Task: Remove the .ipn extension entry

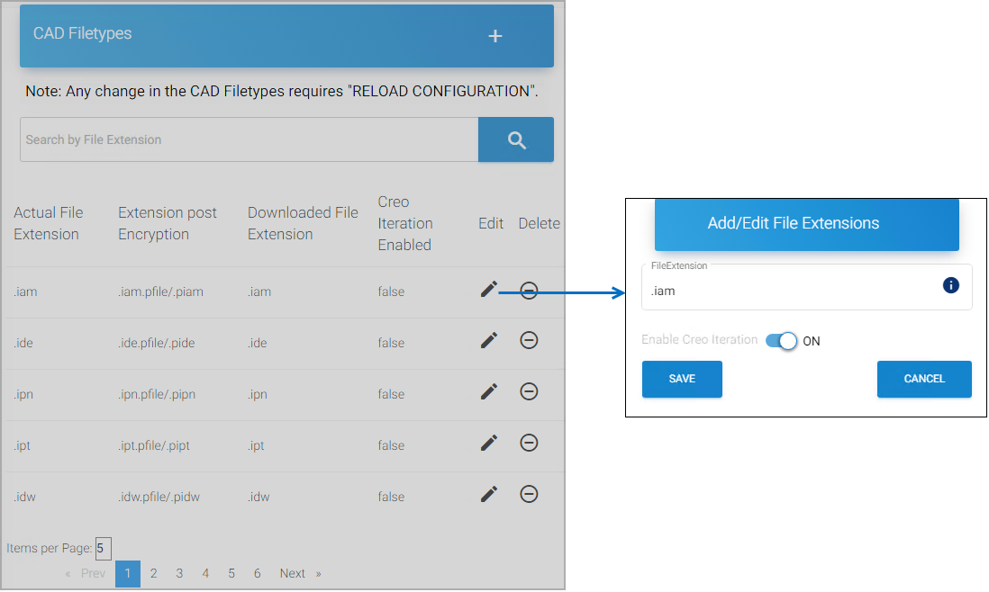Action: click(530, 392)
